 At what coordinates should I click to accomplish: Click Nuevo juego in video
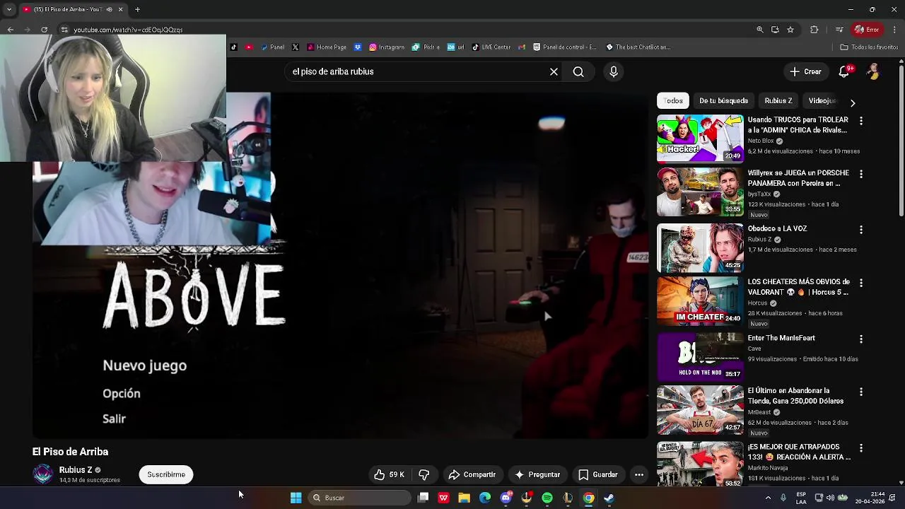tap(144, 365)
